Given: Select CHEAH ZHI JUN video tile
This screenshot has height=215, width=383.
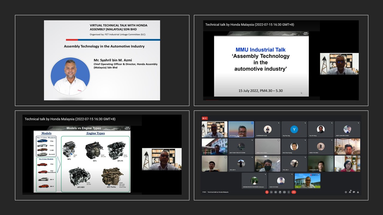Looking at the screenshot, I should tap(321, 164).
